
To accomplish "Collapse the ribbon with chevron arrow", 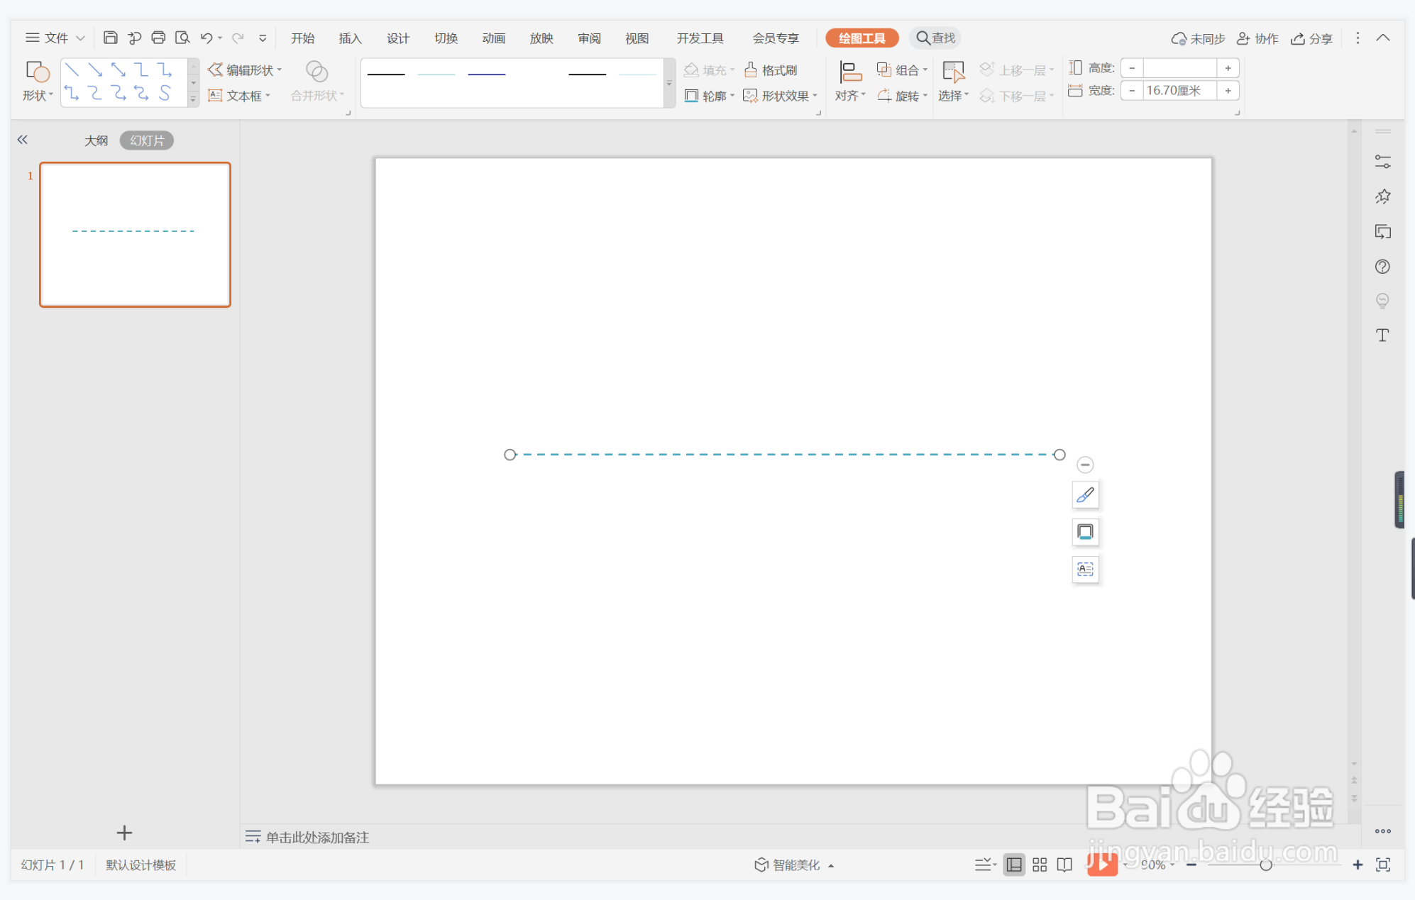I will coord(1383,38).
